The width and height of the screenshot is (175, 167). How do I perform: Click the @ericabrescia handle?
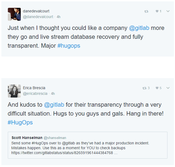point(35,93)
